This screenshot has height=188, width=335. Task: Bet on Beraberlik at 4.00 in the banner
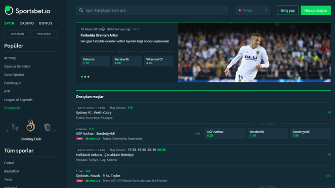[127, 61]
